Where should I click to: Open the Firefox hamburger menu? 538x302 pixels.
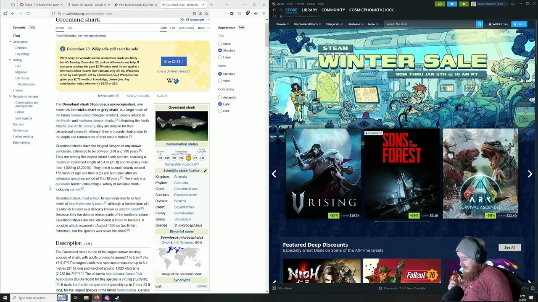click(264, 13)
